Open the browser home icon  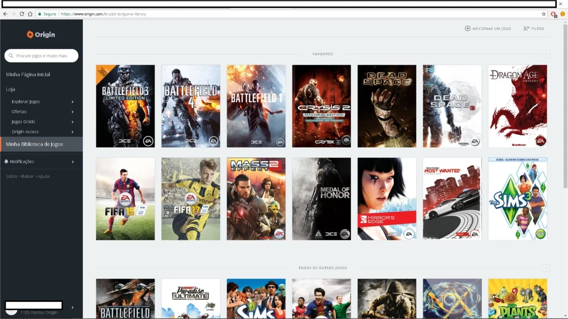[30, 14]
